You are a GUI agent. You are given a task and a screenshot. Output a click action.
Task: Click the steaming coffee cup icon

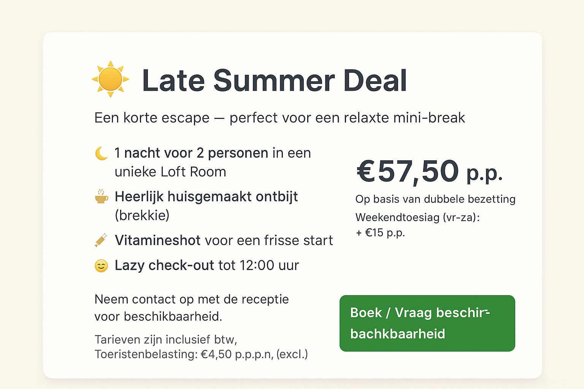[101, 196]
